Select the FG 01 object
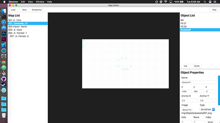Screen dimensions: 220x123 pyautogui.click(x=200, y=23)
